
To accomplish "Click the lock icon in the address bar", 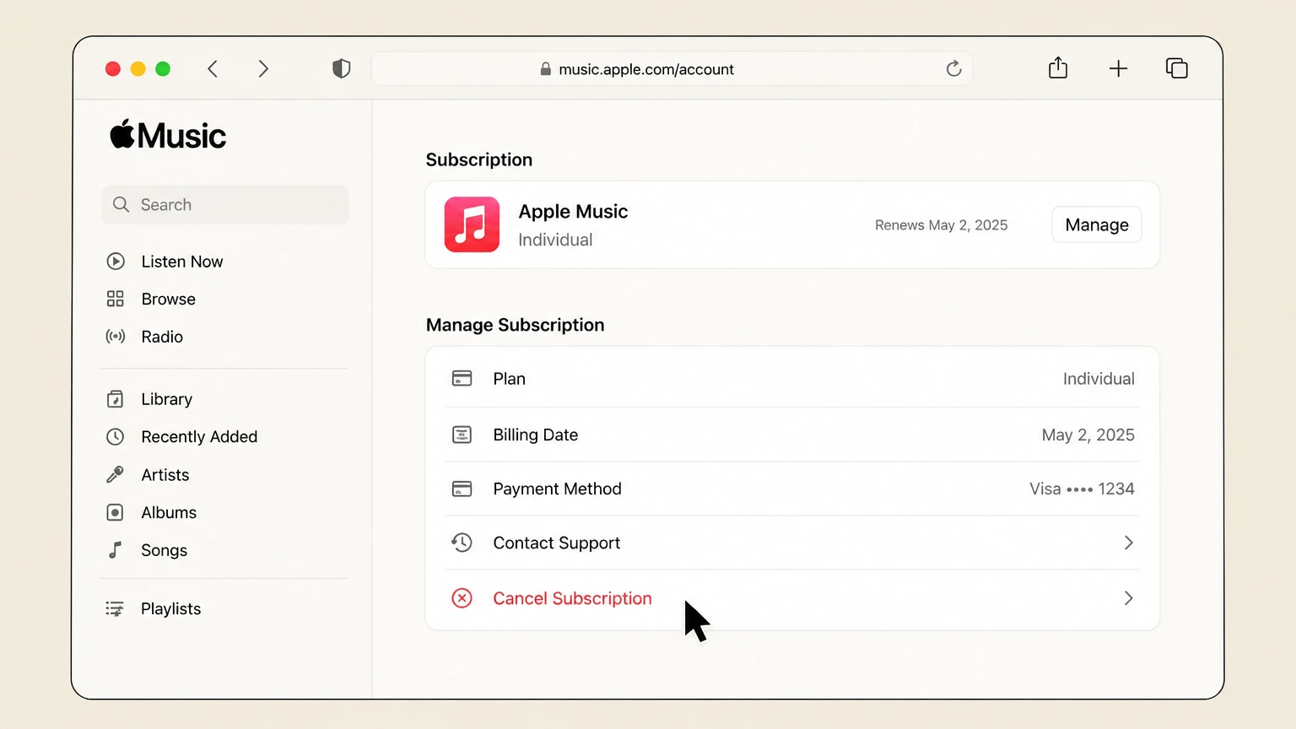I will tap(546, 69).
